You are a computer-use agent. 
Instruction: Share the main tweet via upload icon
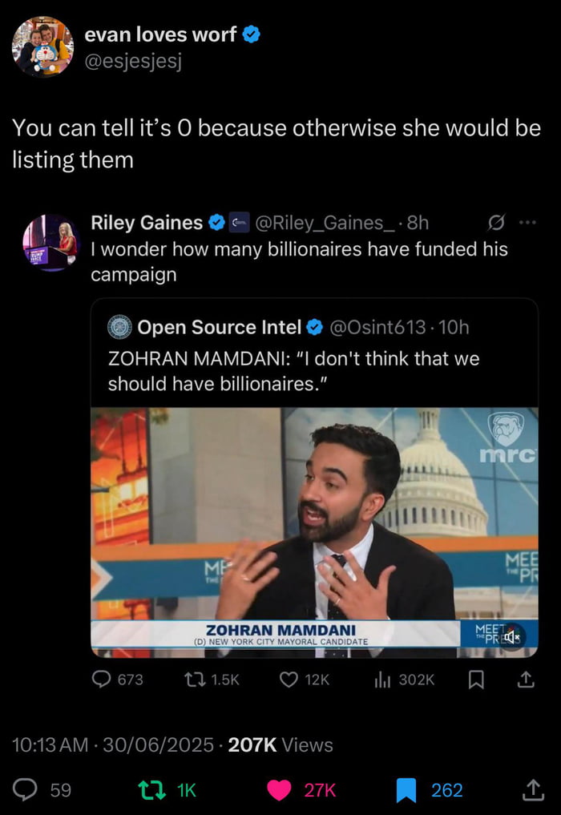(532, 790)
